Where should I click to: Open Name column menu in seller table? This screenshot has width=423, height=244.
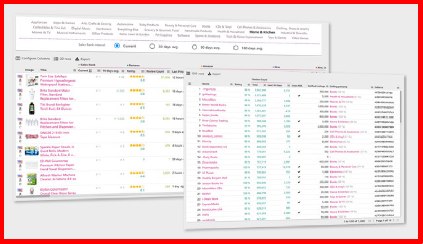(231, 84)
